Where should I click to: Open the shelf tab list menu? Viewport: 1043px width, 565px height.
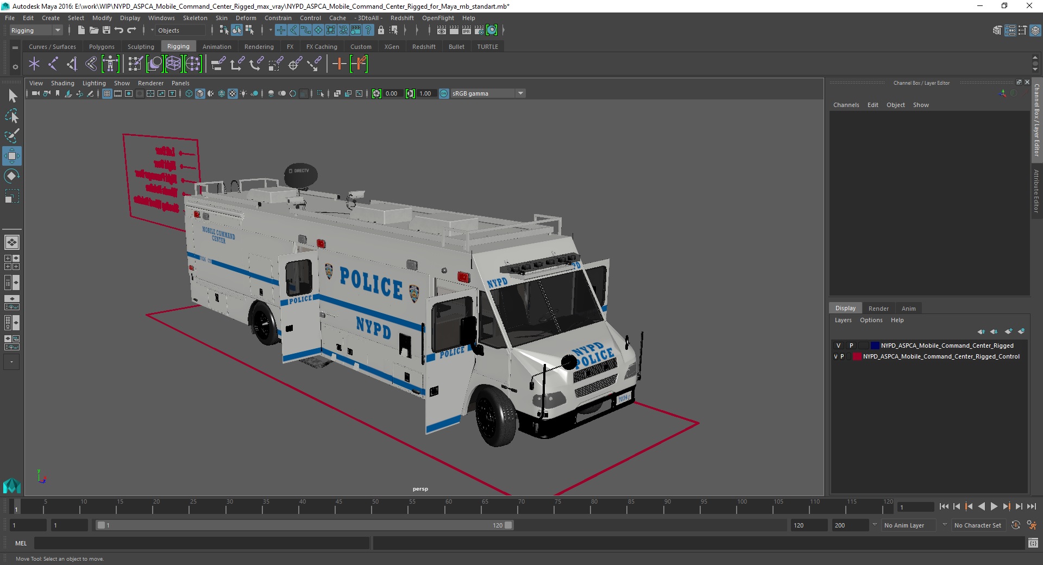[15, 47]
